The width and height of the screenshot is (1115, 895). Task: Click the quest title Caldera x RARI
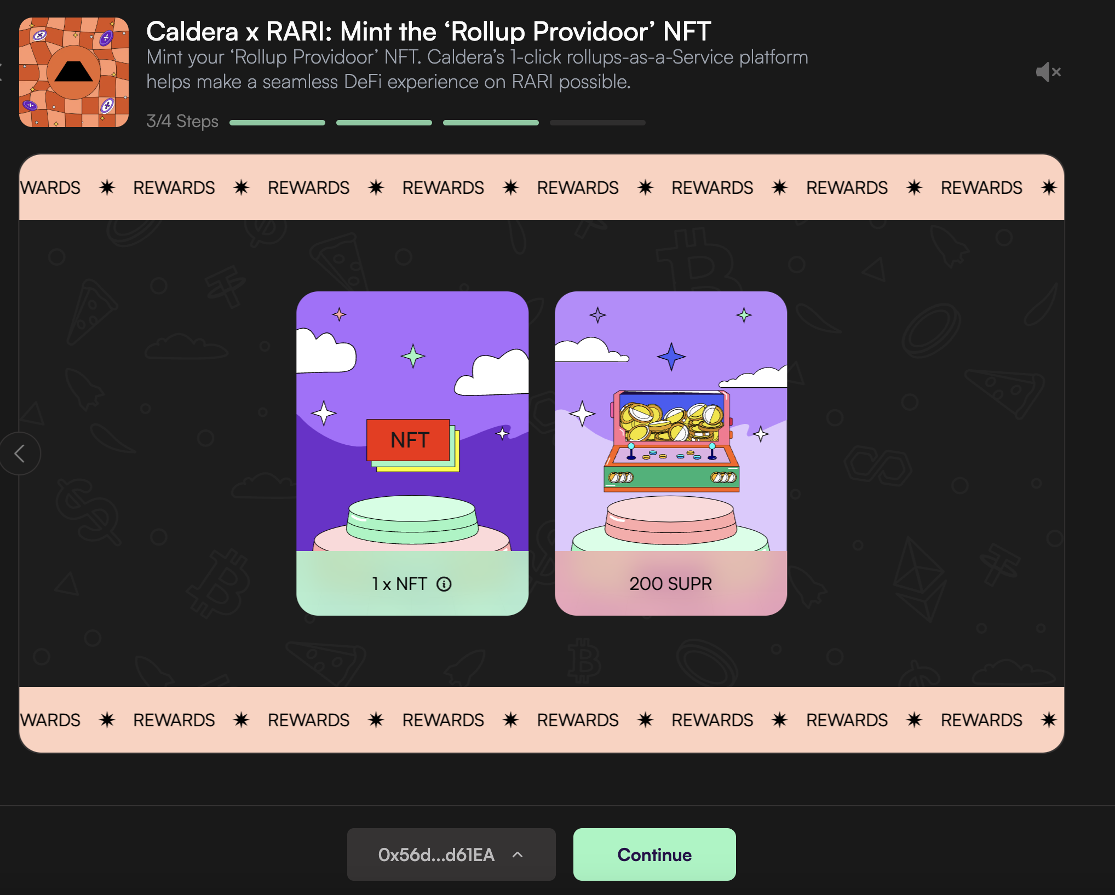[x=429, y=31]
